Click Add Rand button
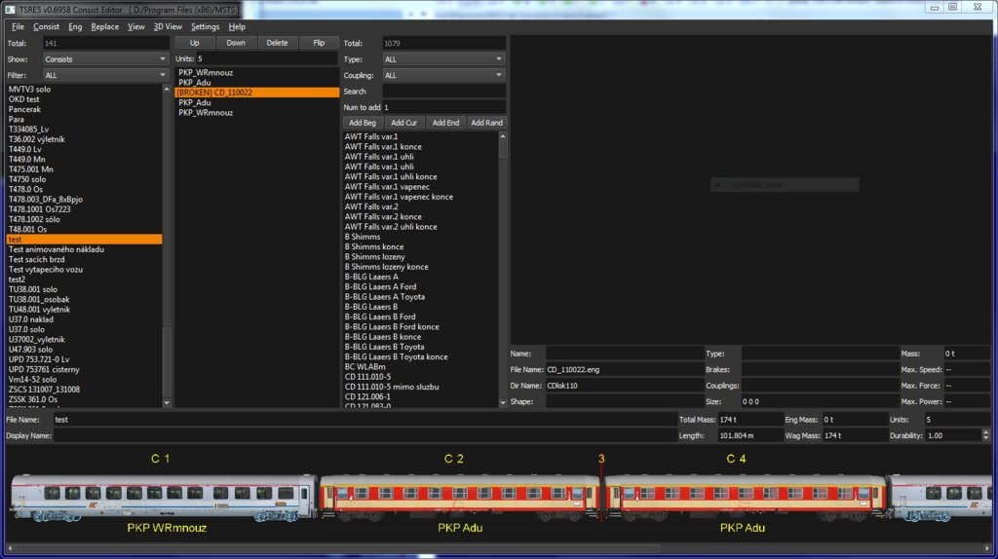998x559 pixels. 486,123
